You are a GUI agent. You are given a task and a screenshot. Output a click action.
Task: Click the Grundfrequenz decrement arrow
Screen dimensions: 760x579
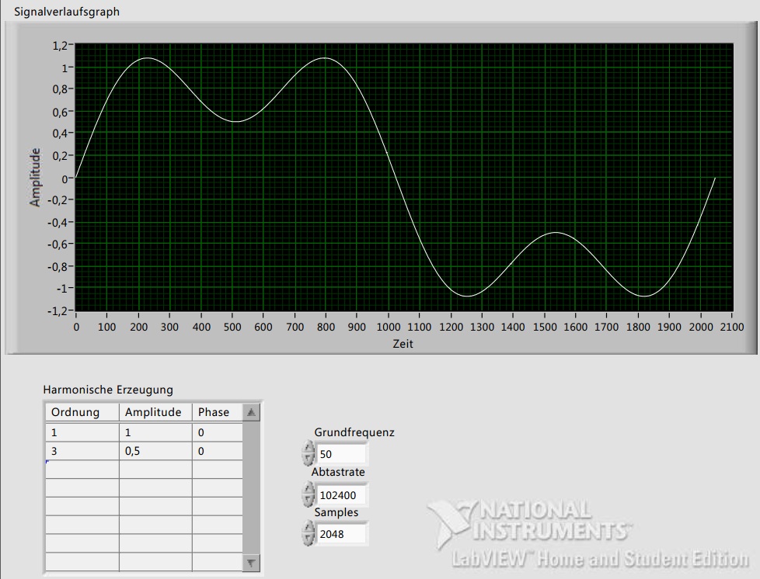(x=309, y=459)
